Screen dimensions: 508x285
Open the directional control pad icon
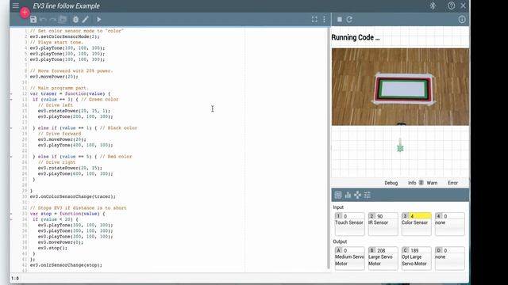point(357,195)
